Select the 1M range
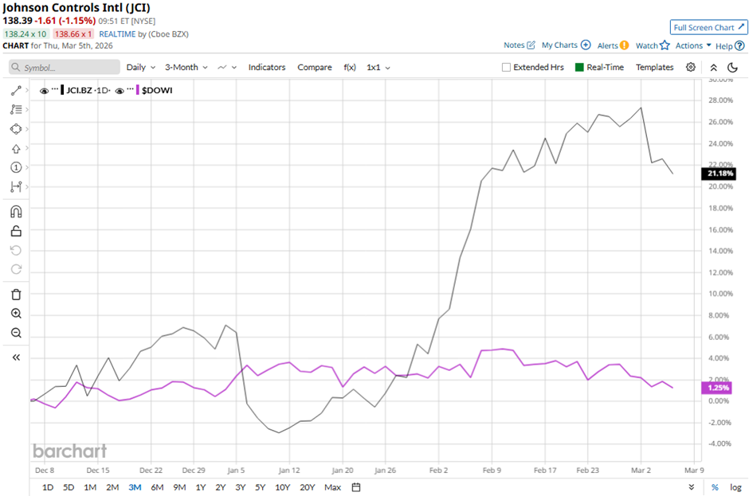 point(90,487)
